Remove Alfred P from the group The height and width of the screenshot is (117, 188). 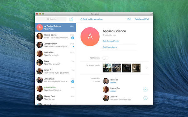[x=145, y=98]
